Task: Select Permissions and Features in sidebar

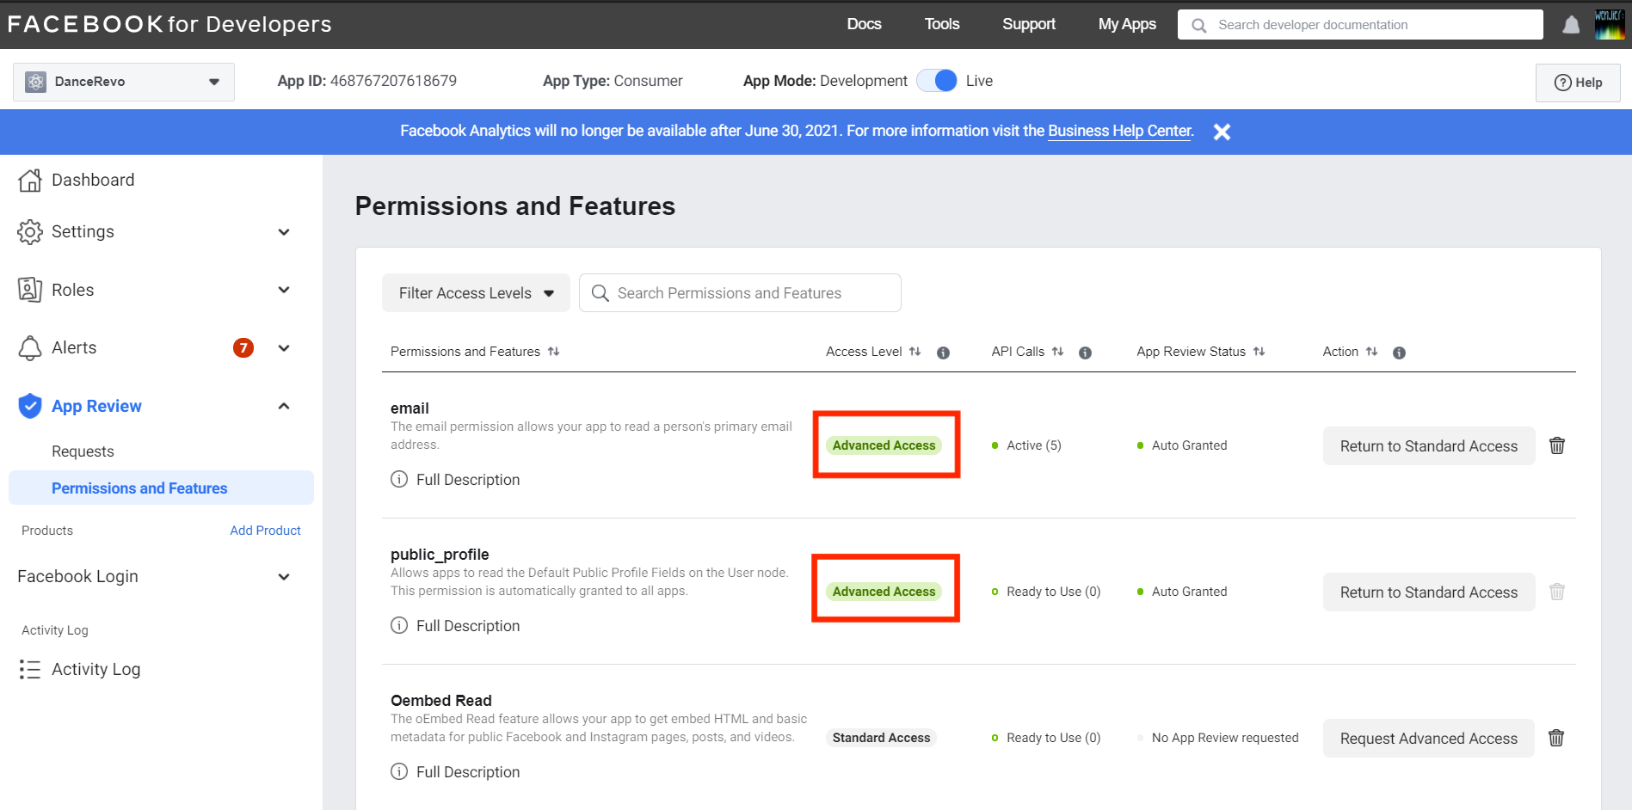Action: pos(161,488)
